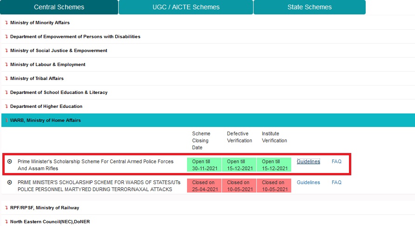Click arrow icon beside Department of School Education
This screenshot has height=226, width=415.
coord(7,93)
